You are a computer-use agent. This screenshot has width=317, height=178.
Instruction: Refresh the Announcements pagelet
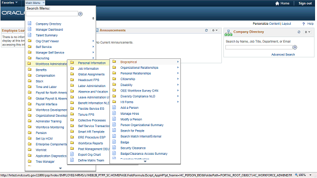click(206, 30)
